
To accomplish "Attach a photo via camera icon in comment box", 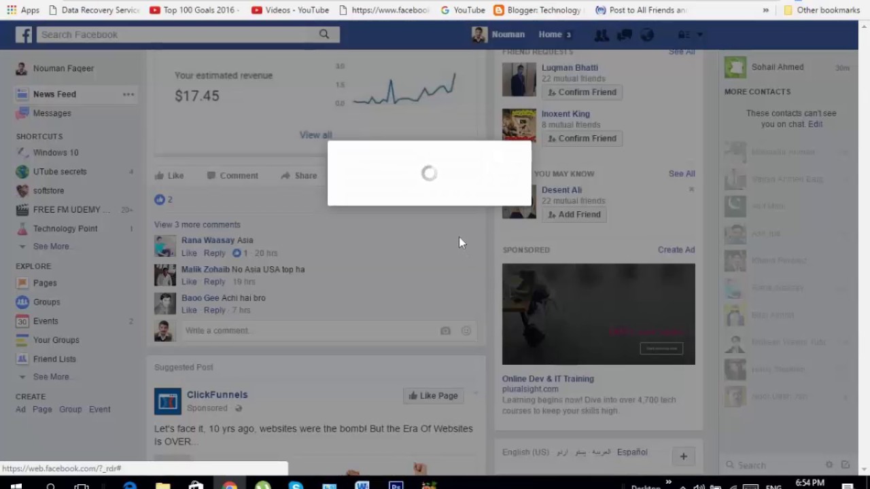I will [x=445, y=331].
